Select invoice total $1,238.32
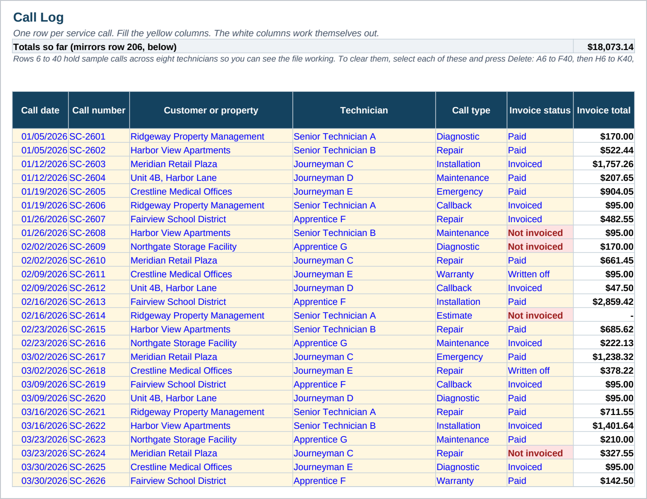Image resolution: width=647 pixels, height=499 pixels. click(x=604, y=357)
